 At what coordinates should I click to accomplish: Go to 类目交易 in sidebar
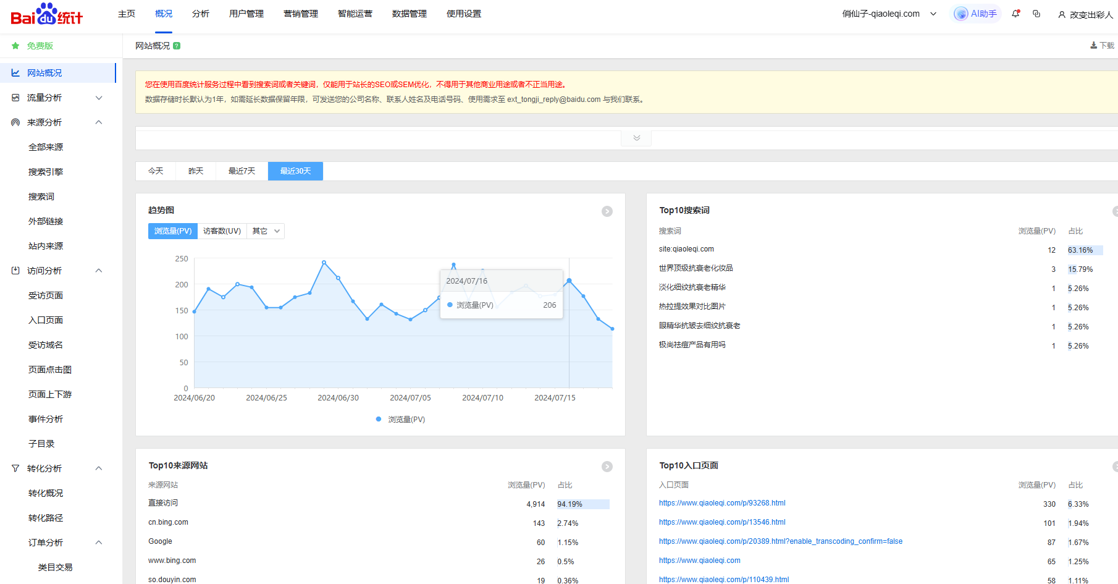click(56, 567)
